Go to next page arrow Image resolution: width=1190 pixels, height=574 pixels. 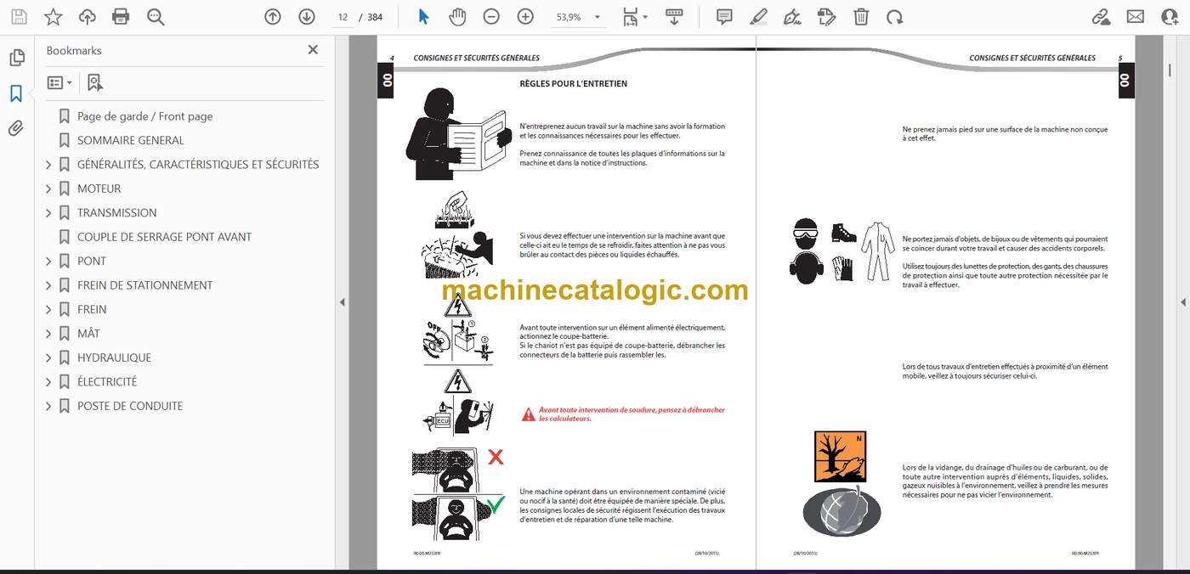point(307,16)
